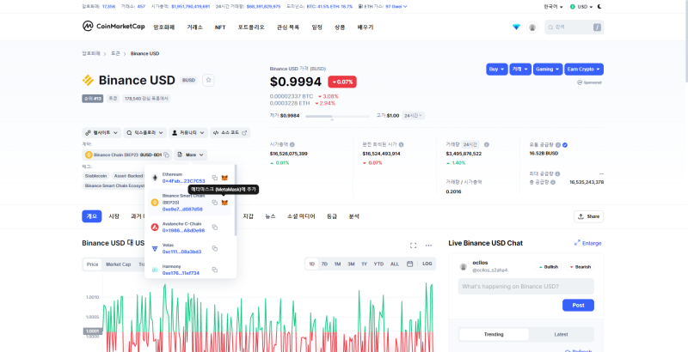The height and width of the screenshot is (352, 688).
Task: Switch to the 뉴스 tab
Action: [x=270, y=216]
